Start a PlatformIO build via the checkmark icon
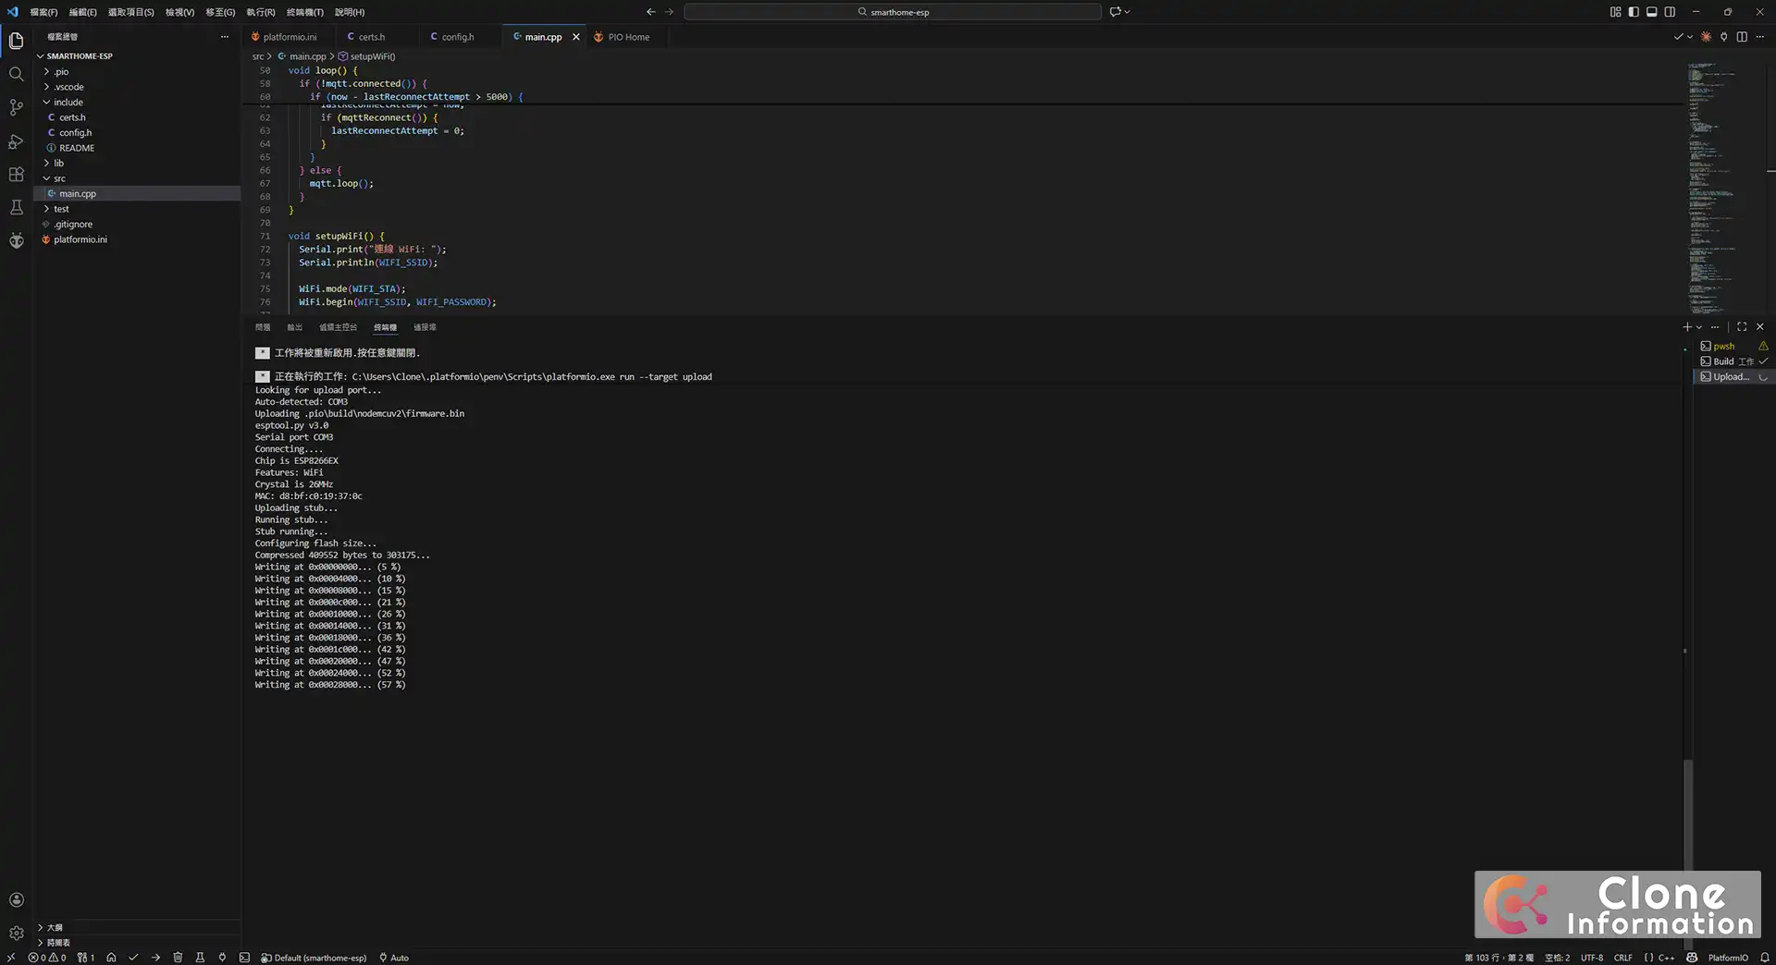The image size is (1776, 965). tap(133, 958)
